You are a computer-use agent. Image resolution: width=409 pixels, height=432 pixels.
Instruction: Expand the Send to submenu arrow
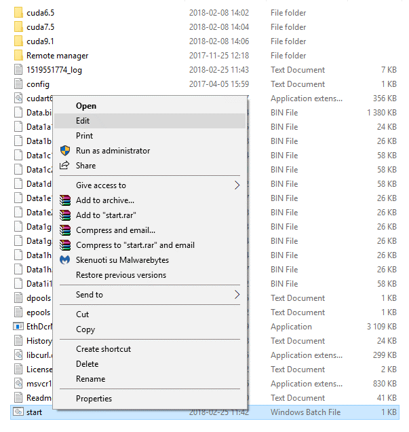237,295
